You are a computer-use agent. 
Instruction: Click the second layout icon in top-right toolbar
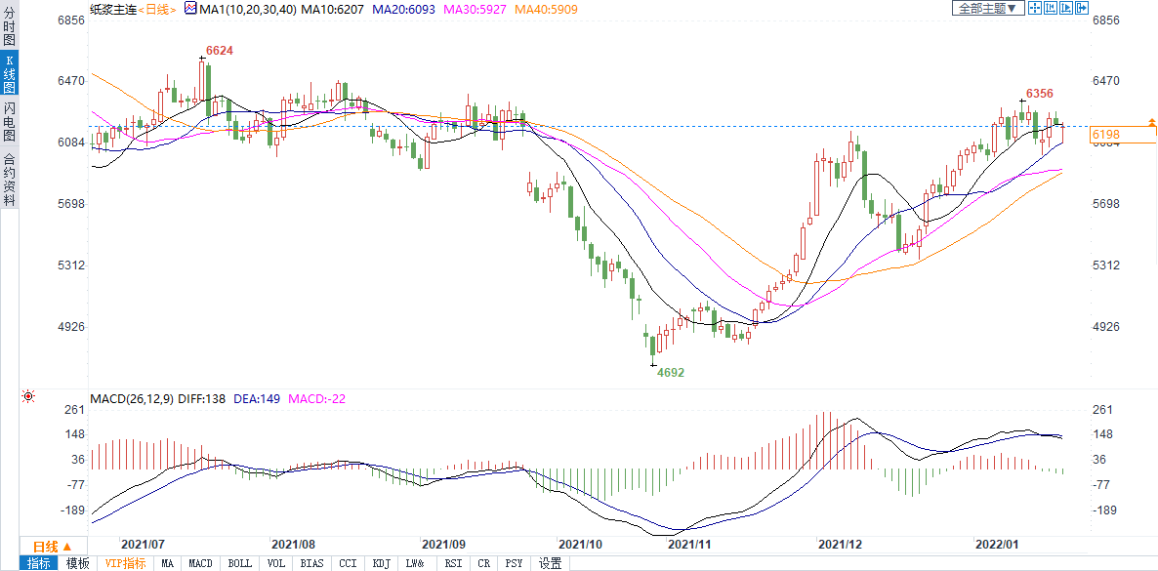1049,8
